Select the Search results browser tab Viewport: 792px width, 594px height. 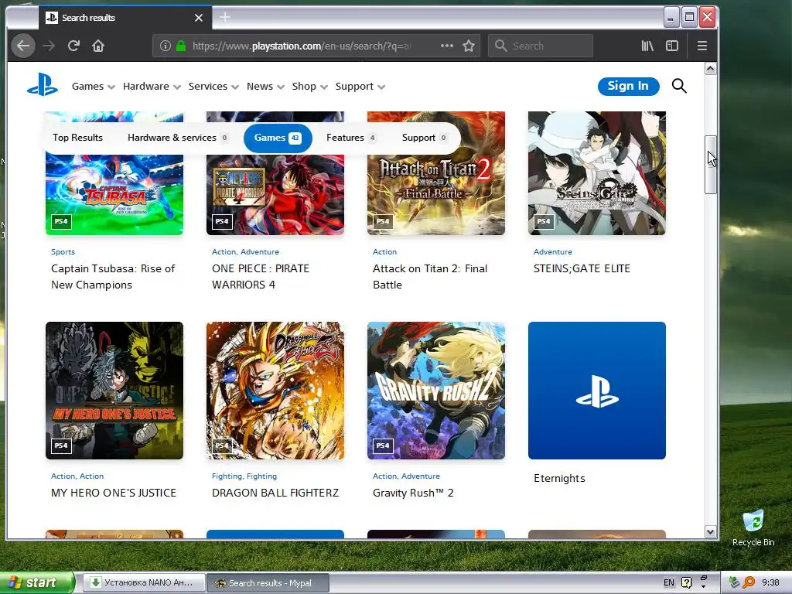click(x=125, y=18)
